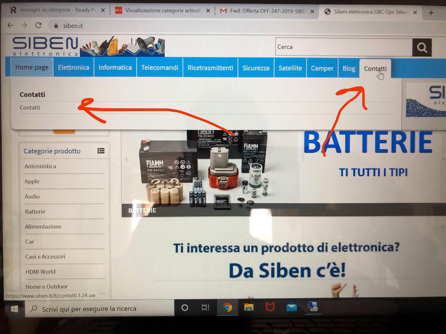Open the Satellite menu
This screenshot has height=334, width=446.
(290, 68)
